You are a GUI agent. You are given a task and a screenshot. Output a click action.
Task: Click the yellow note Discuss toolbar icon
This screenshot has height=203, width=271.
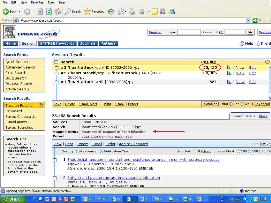coord(155,12)
